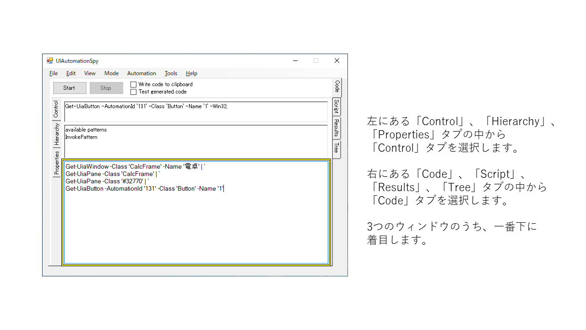Open the Automation menu
586x330 pixels.
pyautogui.click(x=141, y=73)
